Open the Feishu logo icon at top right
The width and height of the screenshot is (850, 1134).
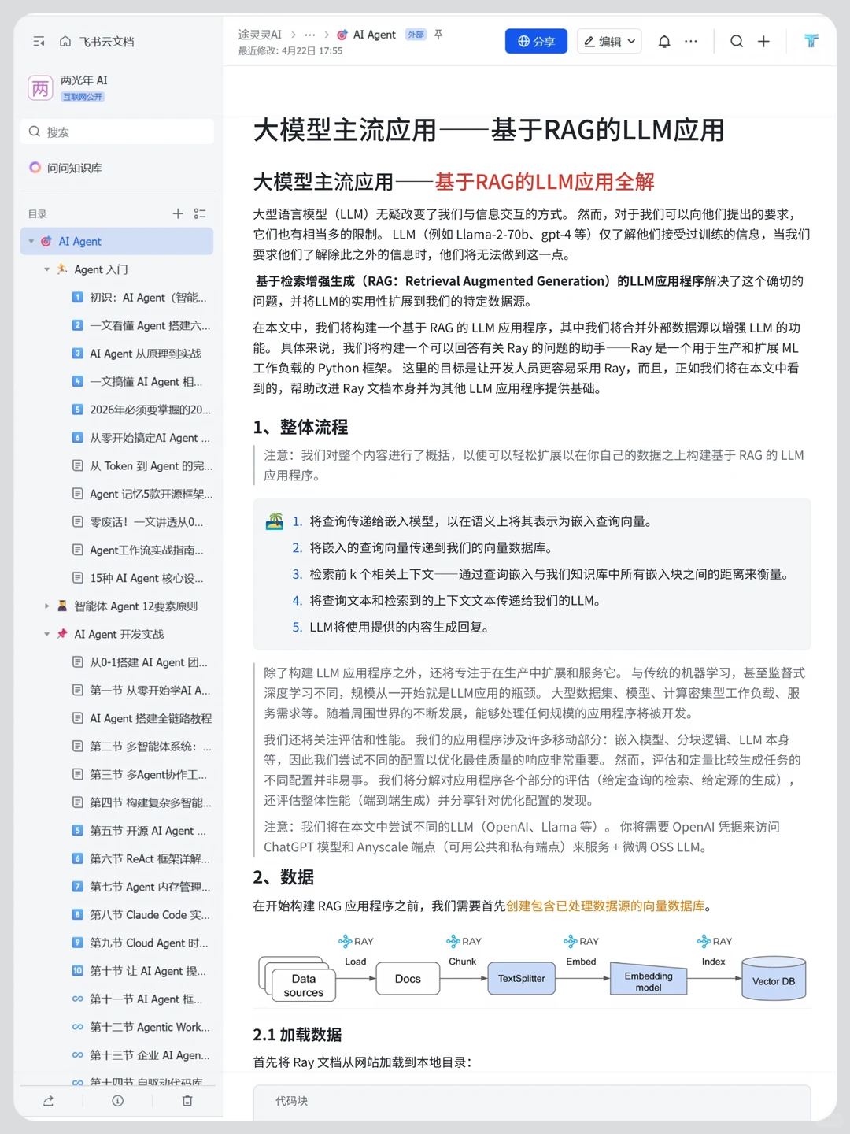click(811, 41)
